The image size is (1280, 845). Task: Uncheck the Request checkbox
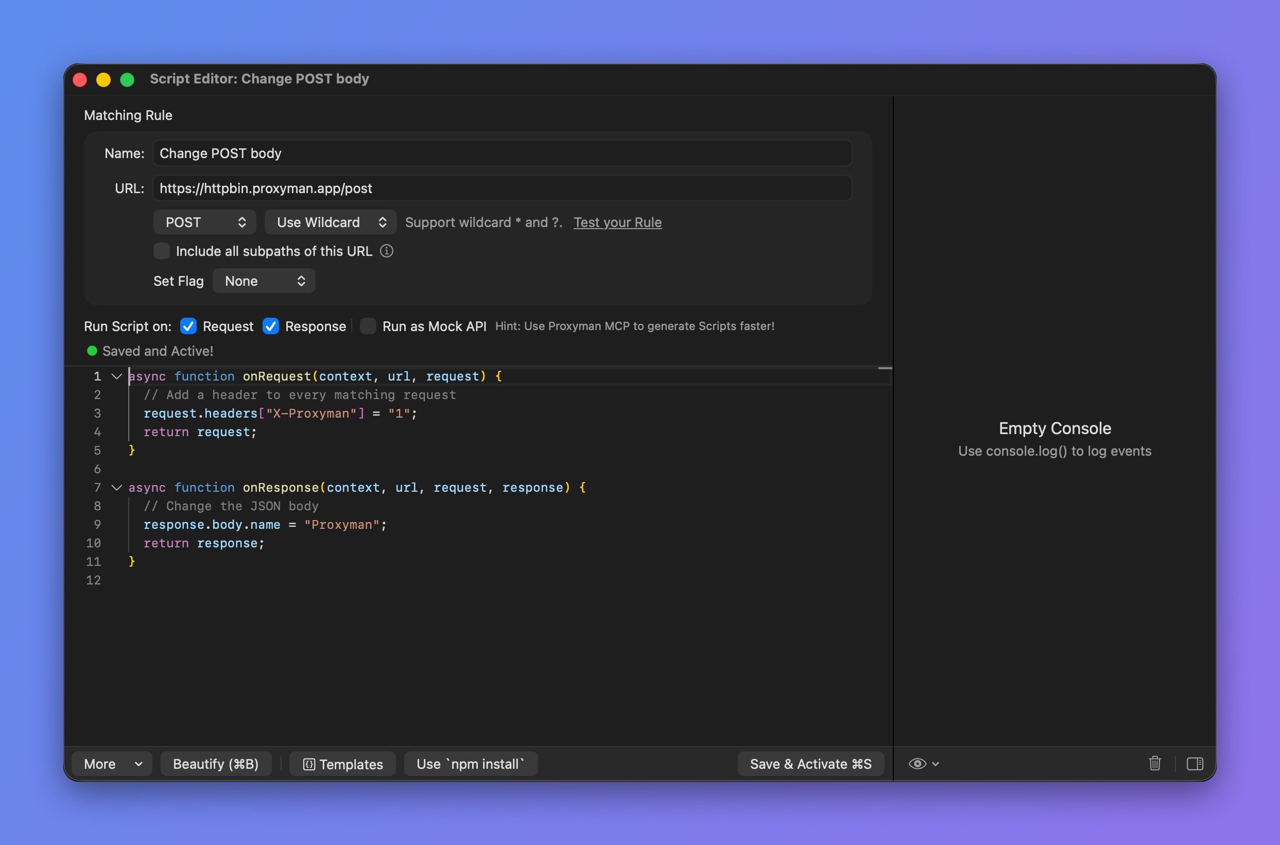click(188, 326)
